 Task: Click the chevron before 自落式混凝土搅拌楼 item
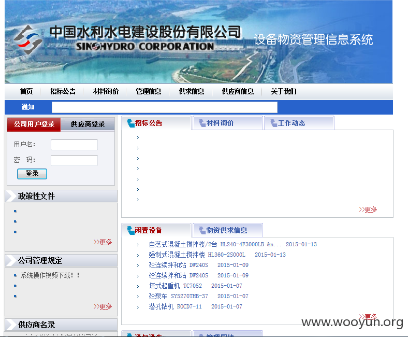coord(138,245)
